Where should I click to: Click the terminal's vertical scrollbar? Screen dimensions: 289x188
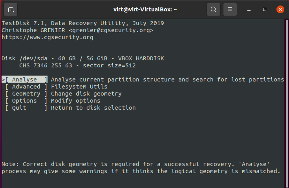coord(287,103)
